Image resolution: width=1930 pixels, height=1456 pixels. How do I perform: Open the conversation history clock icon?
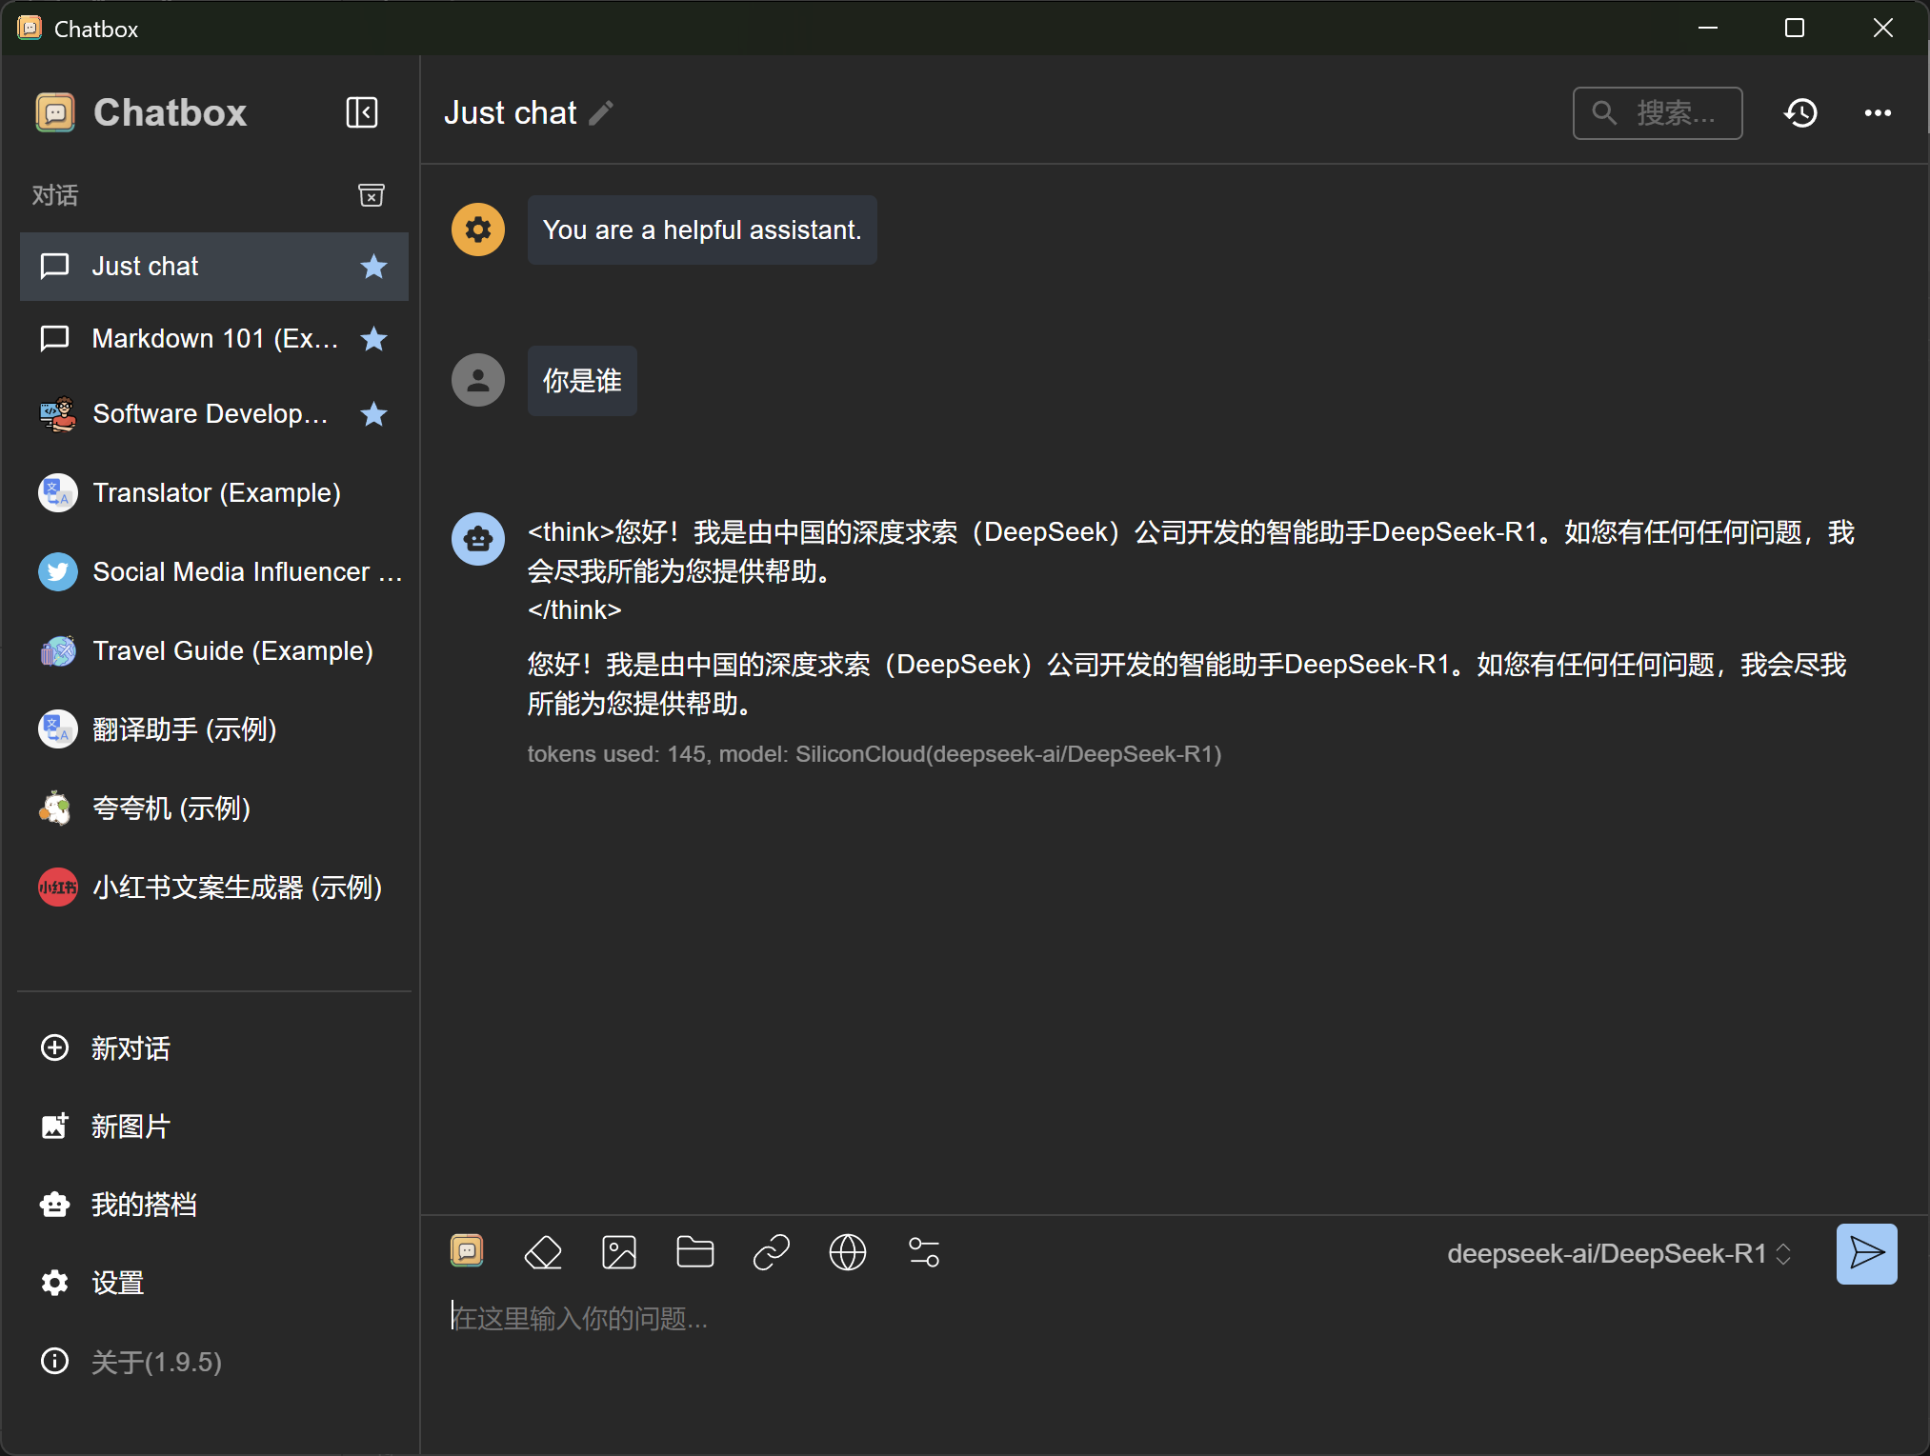[1800, 113]
